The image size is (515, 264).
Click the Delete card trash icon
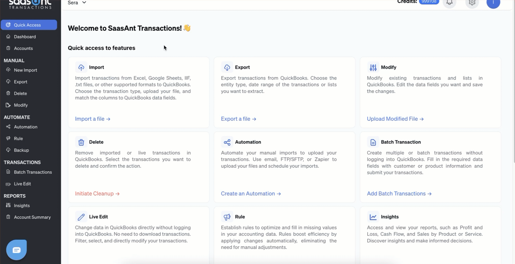pyautogui.click(x=81, y=142)
